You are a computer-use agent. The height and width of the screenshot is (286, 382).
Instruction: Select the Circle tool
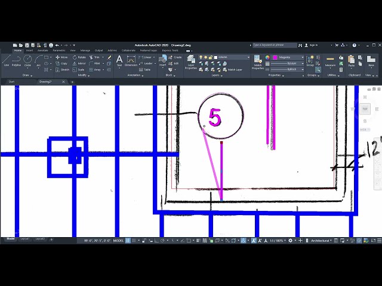27,61
